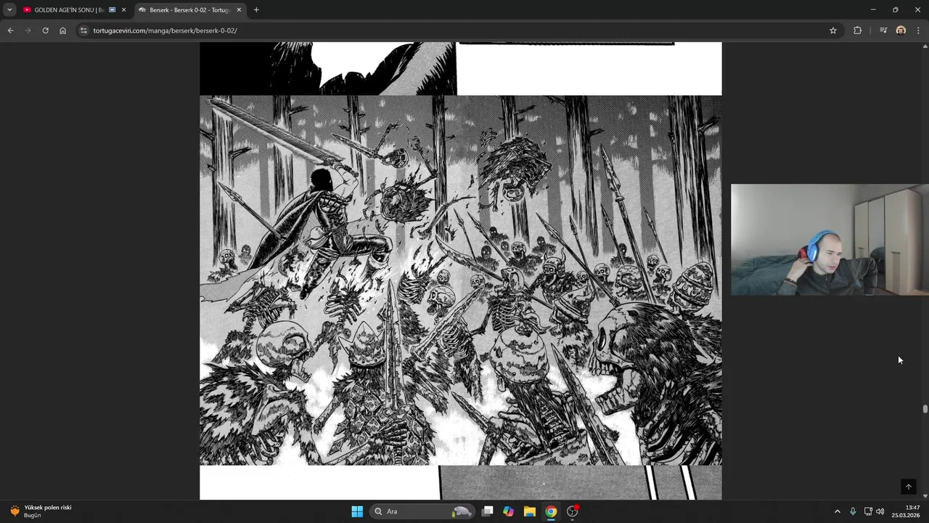Launch Copilot from the taskbar
The width and height of the screenshot is (929, 523).
(x=509, y=511)
